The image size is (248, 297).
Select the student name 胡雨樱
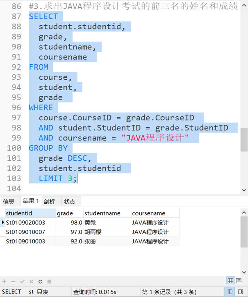pyautogui.click(x=107, y=232)
